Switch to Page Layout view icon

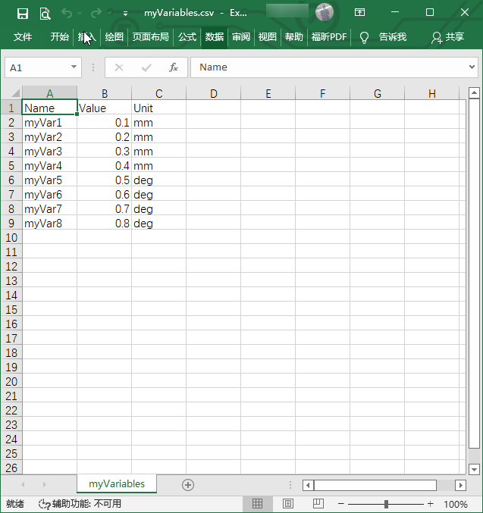288,503
